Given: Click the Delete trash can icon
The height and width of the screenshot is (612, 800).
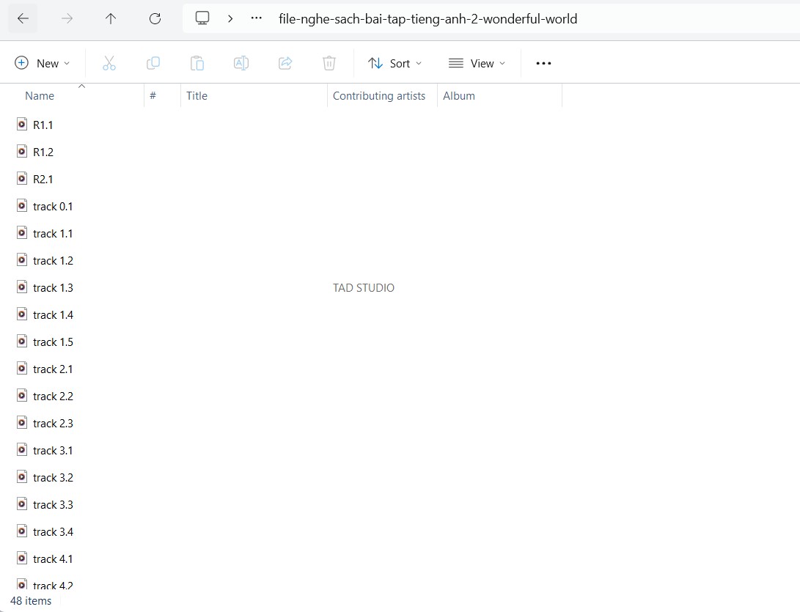Looking at the screenshot, I should (x=329, y=64).
